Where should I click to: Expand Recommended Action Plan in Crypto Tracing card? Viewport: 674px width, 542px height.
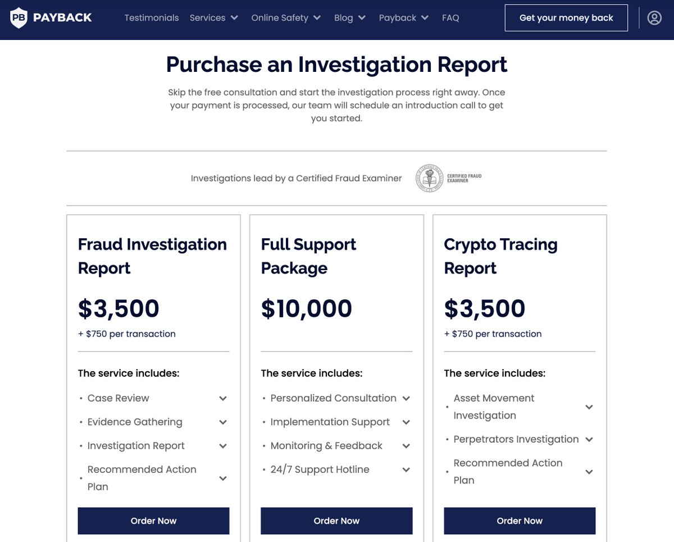click(x=520, y=472)
